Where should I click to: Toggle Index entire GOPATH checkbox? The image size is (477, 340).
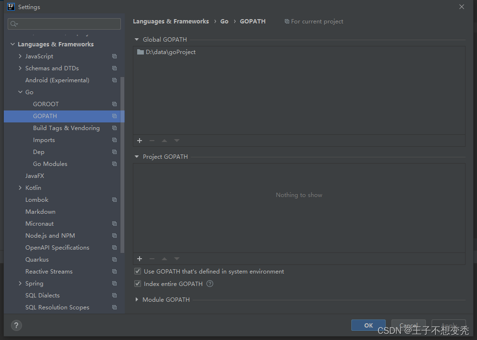pos(138,284)
